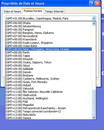Choose the Kuala Lumpur, Singapour entry
Viewport: 104px width, 130px height.
[x=48, y=43]
